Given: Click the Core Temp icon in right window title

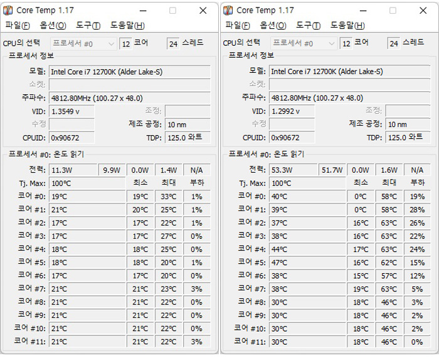Looking at the screenshot, I should click(228, 11).
